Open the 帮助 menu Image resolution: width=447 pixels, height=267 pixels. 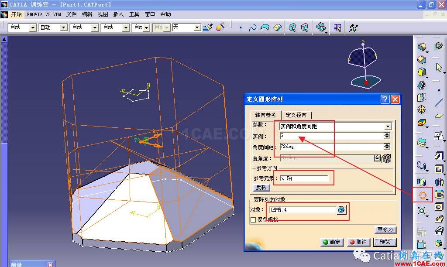(x=165, y=14)
